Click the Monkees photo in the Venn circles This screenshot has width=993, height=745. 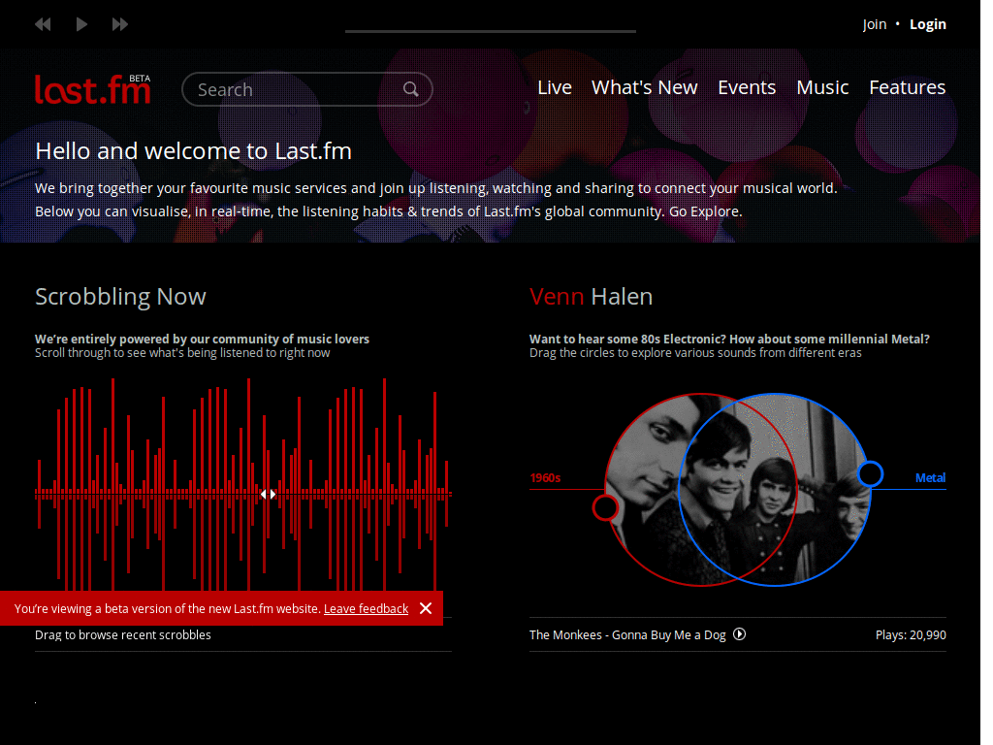pos(738,490)
